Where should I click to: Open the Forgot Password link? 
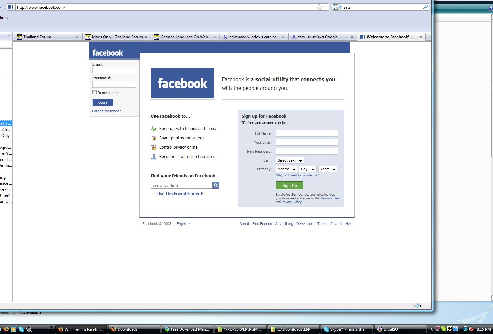[106, 111]
